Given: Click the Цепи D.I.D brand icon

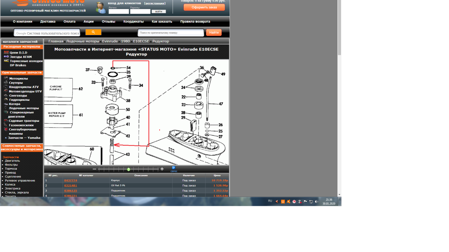Looking at the screenshot, I should click(6, 52).
